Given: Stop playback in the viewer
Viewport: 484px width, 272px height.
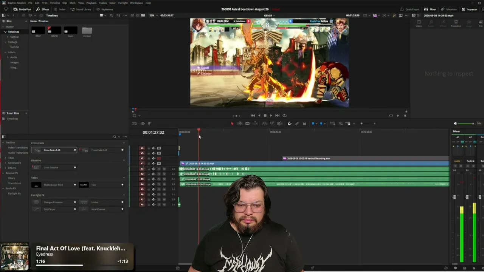Looking at the screenshot, I should point(265,116).
